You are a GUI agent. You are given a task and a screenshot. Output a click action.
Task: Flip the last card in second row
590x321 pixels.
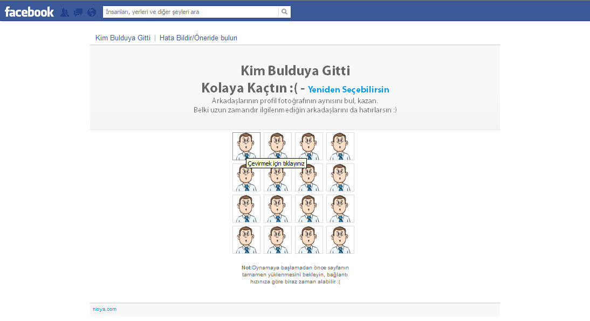pos(340,177)
